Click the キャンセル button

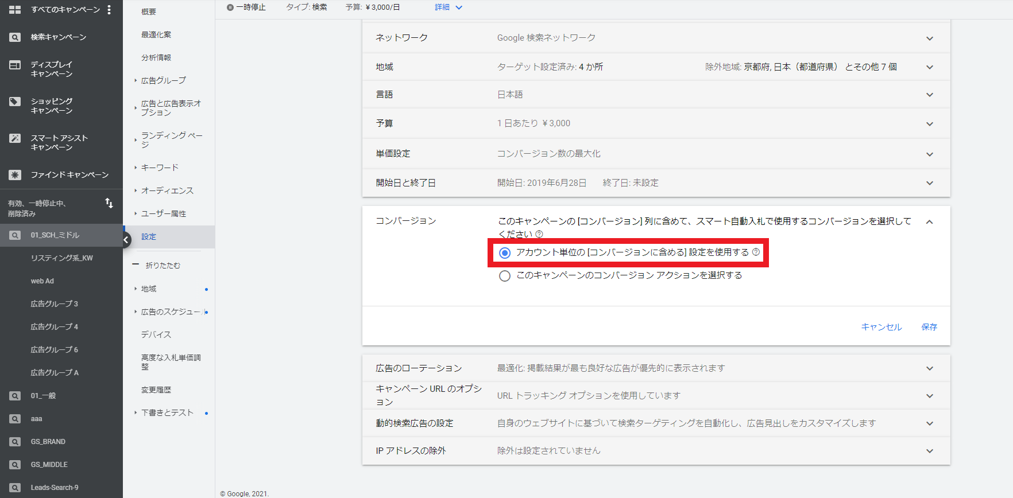pyautogui.click(x=881, y=326)
